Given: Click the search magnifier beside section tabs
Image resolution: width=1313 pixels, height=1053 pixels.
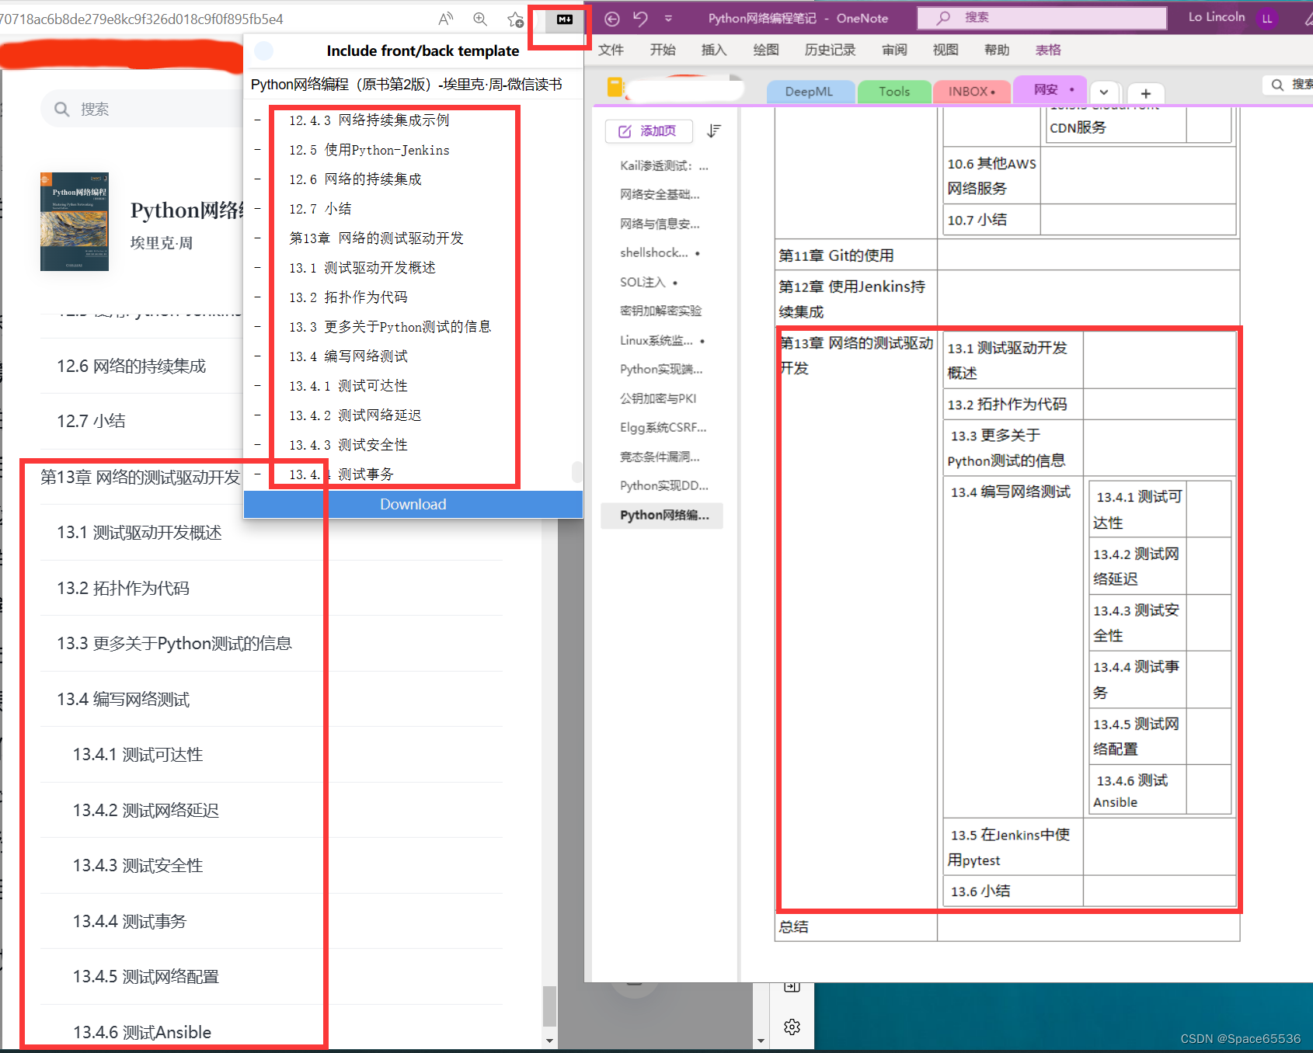Looking at the screenshot, I should point(1277,85).
